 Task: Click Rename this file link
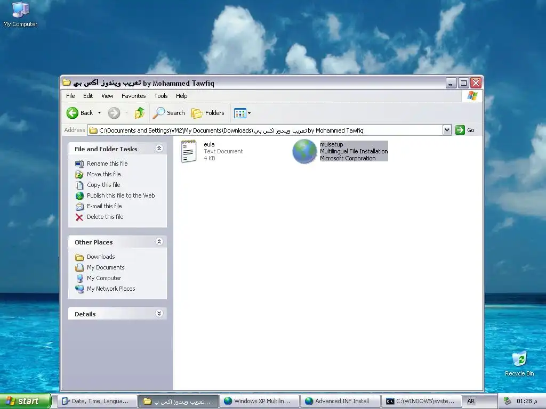(x=107, y=163)
